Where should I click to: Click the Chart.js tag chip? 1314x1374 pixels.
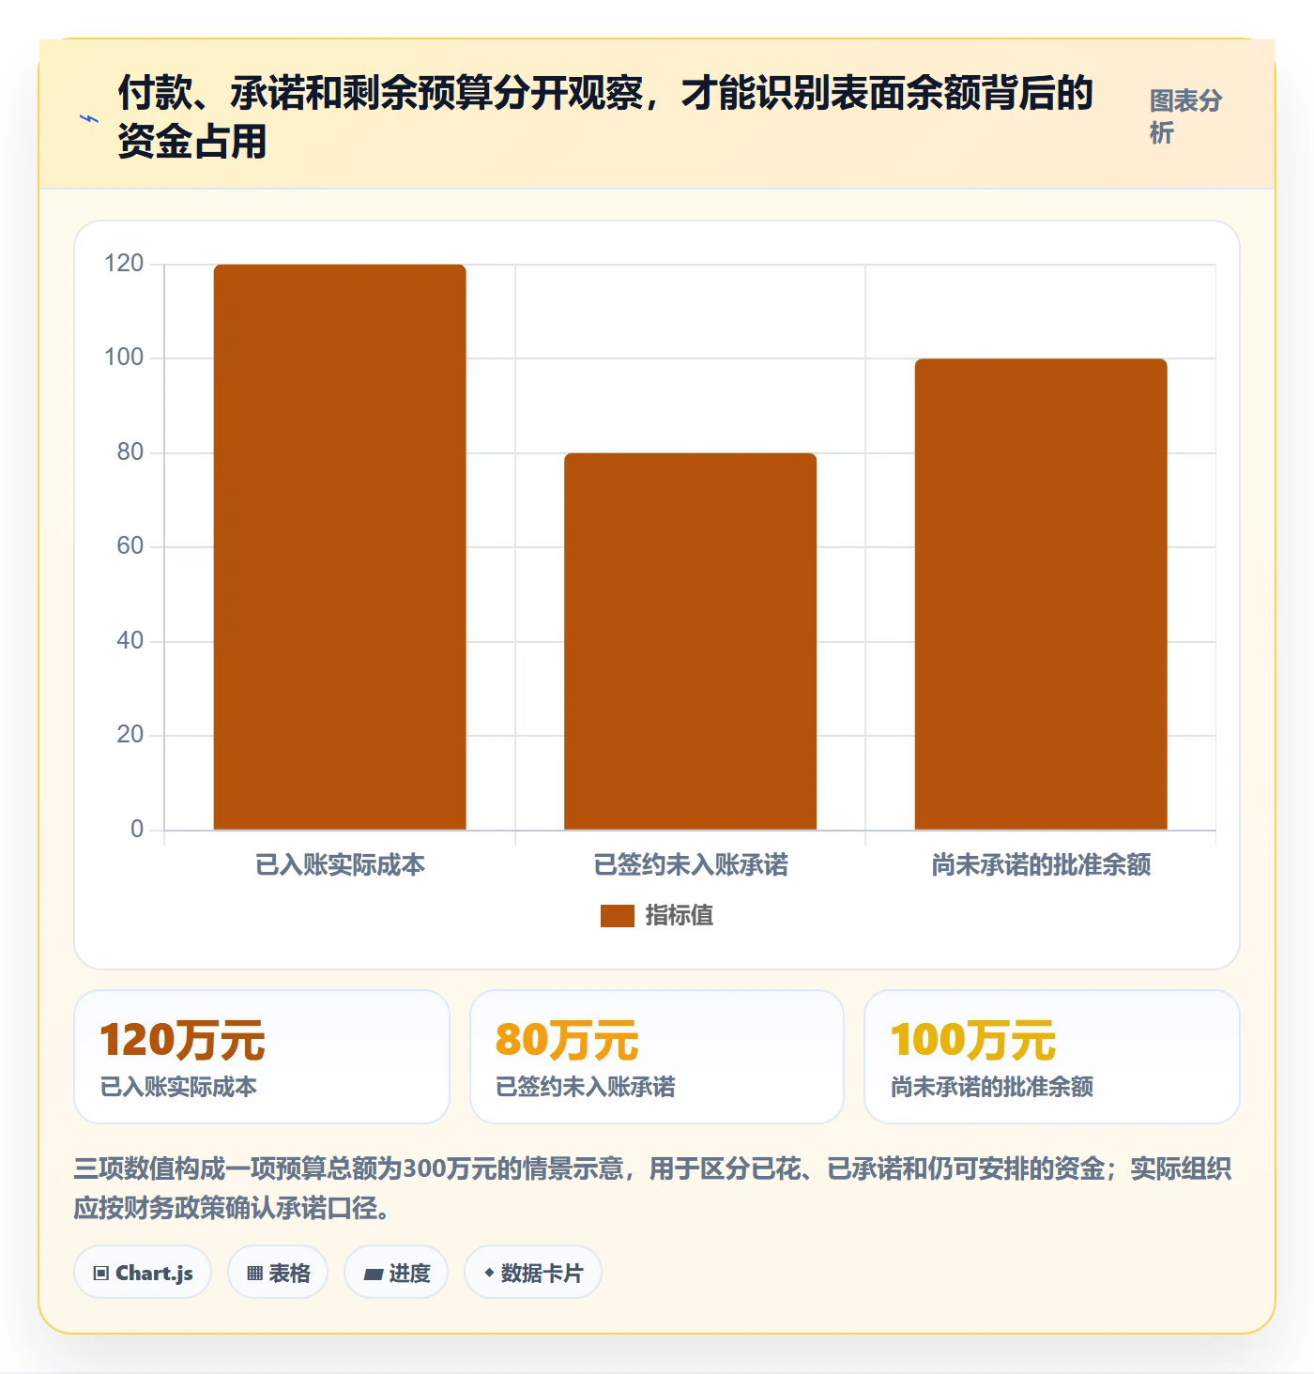[x=143, y=1273]
